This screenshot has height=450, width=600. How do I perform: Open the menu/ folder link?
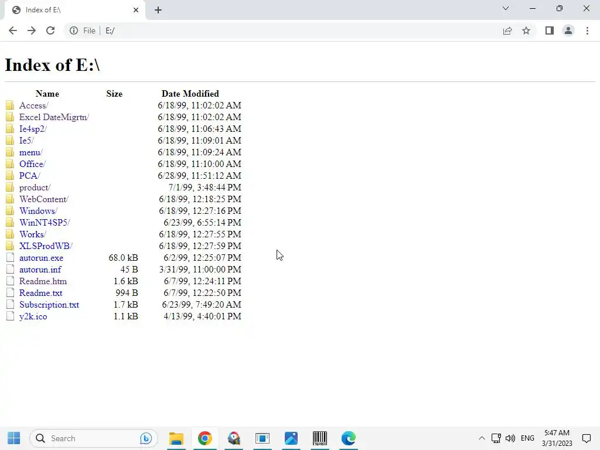click(30, 152)
